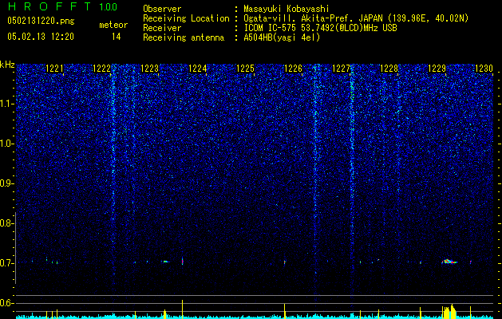Click the version number 1.00

pos(109,6)
